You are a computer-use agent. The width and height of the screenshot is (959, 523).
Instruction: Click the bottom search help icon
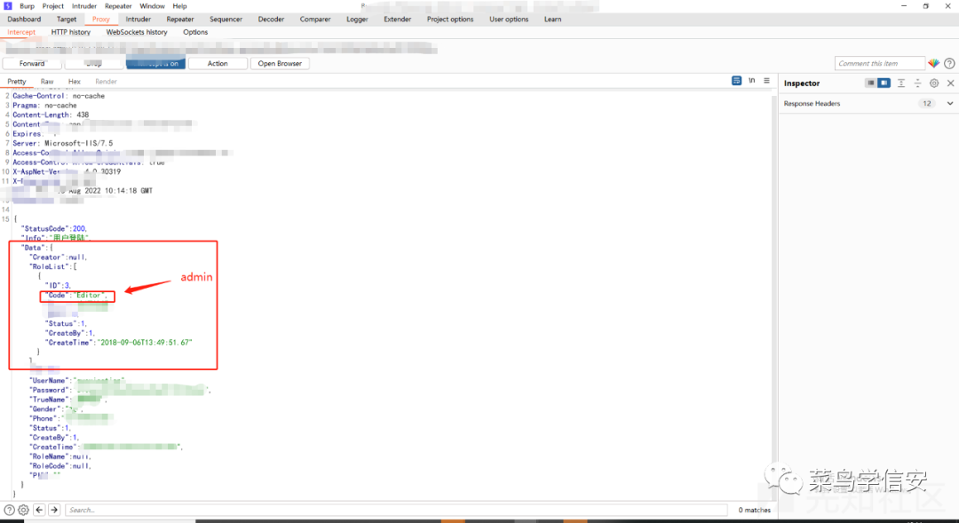[9, 510]
